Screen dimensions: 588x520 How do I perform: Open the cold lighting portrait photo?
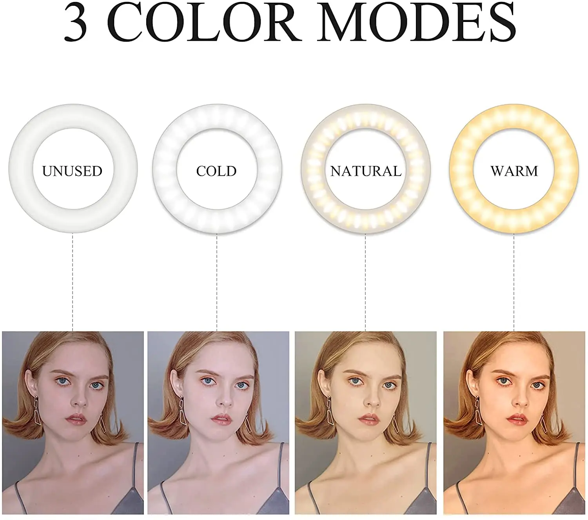pos(218,423)
